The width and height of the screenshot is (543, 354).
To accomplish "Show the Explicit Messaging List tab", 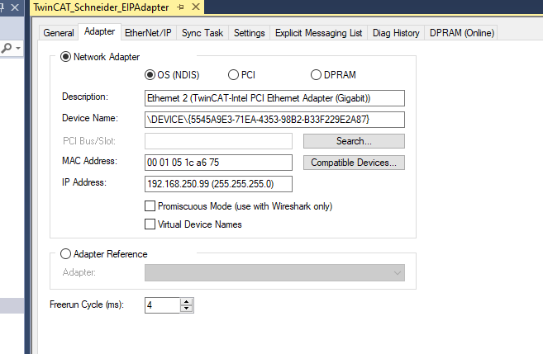I will point(318,33).
